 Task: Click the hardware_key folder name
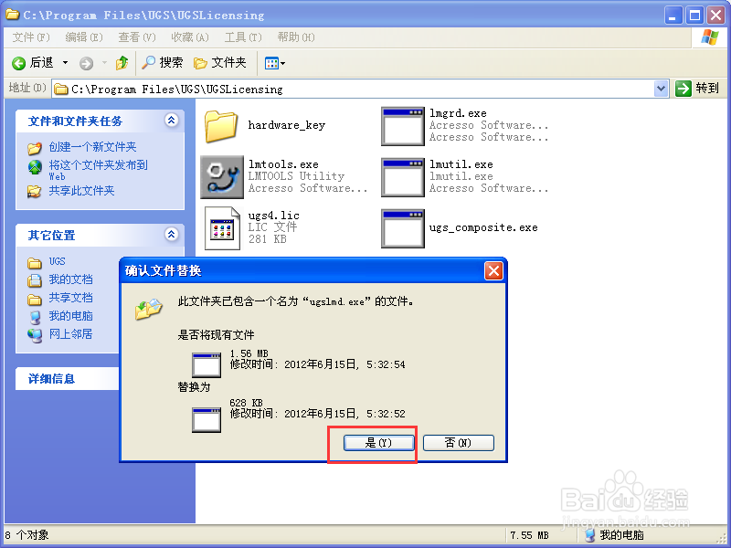287,125
